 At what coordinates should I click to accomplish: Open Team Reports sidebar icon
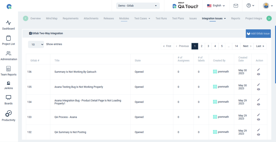point(8,69)
